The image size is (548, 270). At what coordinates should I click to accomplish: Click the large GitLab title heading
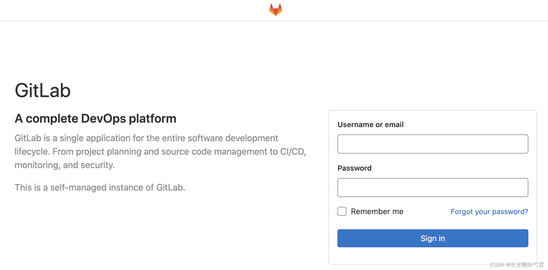click(43, 91)
